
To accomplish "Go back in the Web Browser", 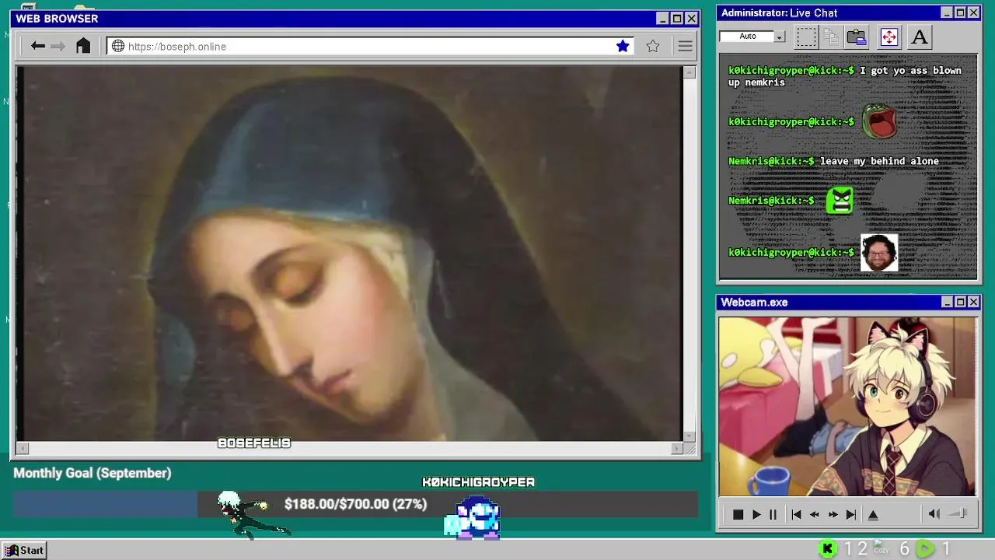I will point(37,46).
